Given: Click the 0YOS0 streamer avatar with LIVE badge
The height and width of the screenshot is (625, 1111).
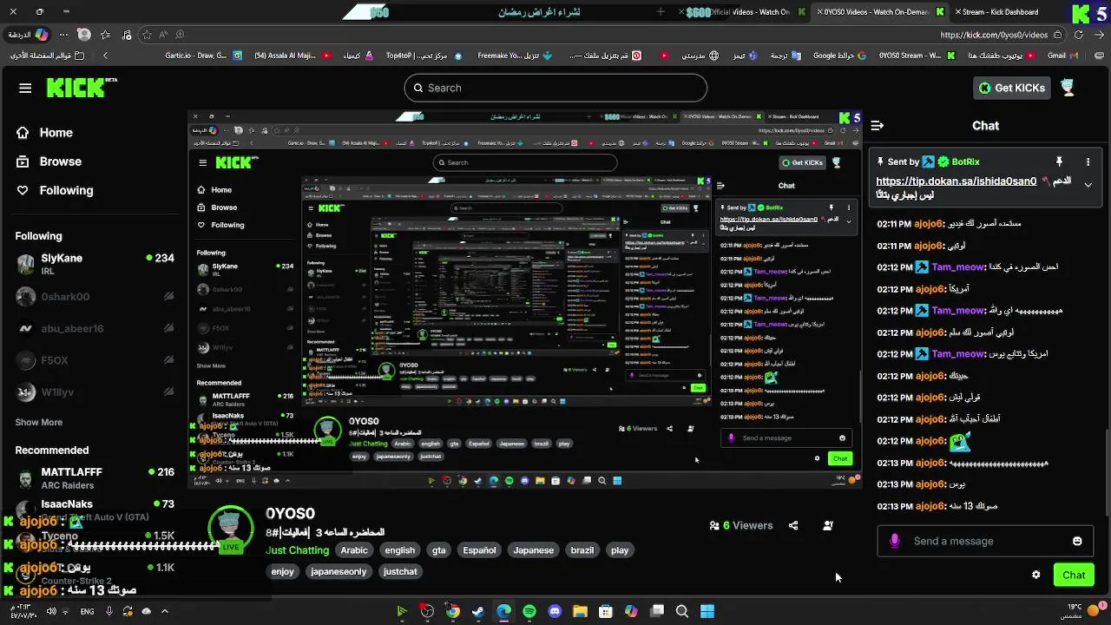Looking at the screenshot, I should [x=231, y=528].
